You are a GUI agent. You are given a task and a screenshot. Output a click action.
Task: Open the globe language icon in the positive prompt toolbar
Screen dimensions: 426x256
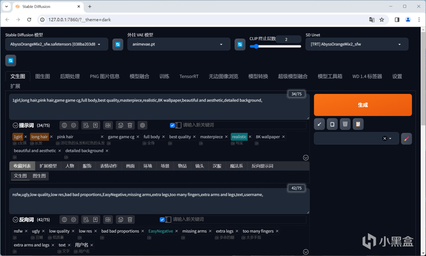(65, 125)
